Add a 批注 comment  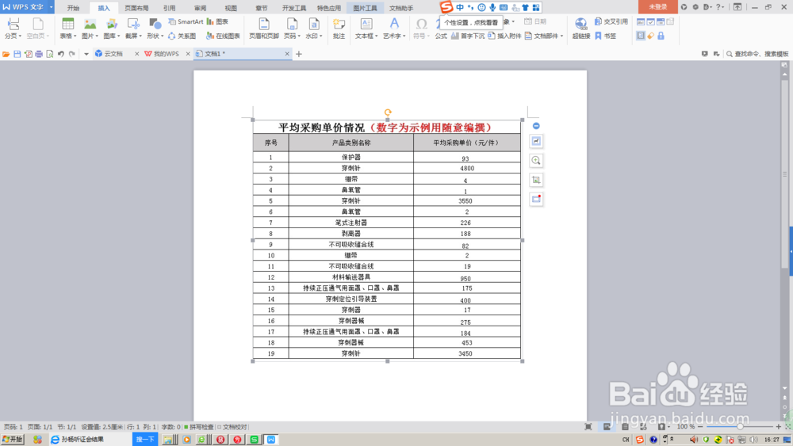tap(339, 29)
